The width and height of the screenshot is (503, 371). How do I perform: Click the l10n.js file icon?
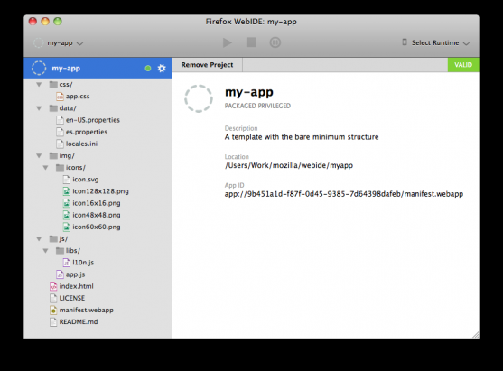click(67, 263)
